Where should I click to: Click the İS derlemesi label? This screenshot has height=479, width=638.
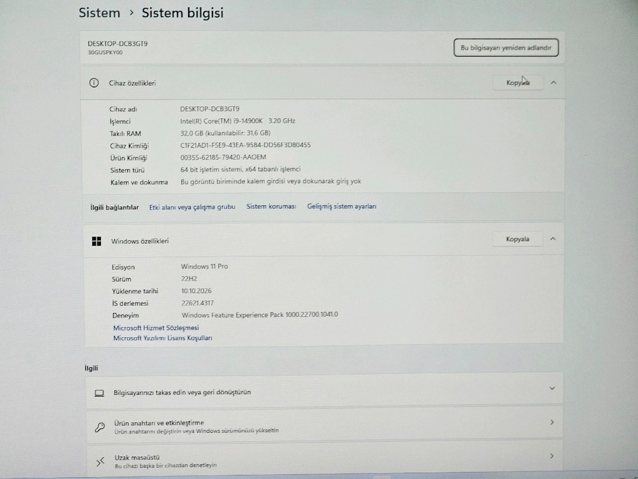[130, 304]
